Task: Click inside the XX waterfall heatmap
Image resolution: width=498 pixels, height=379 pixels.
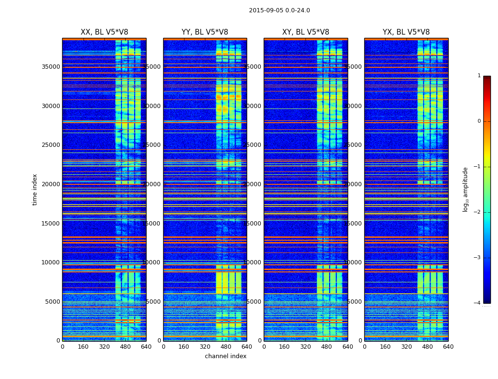Action: 104,189
